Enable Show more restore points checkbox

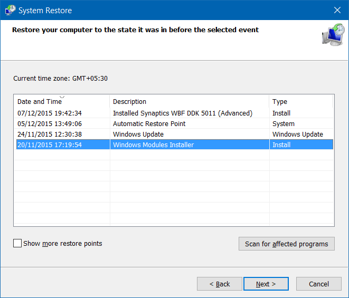17,243
